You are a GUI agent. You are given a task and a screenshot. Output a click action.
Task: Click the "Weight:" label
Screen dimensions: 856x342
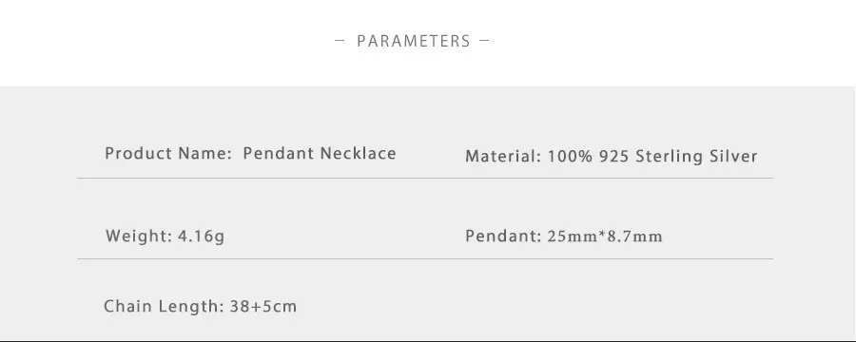[x=139, y=237]
